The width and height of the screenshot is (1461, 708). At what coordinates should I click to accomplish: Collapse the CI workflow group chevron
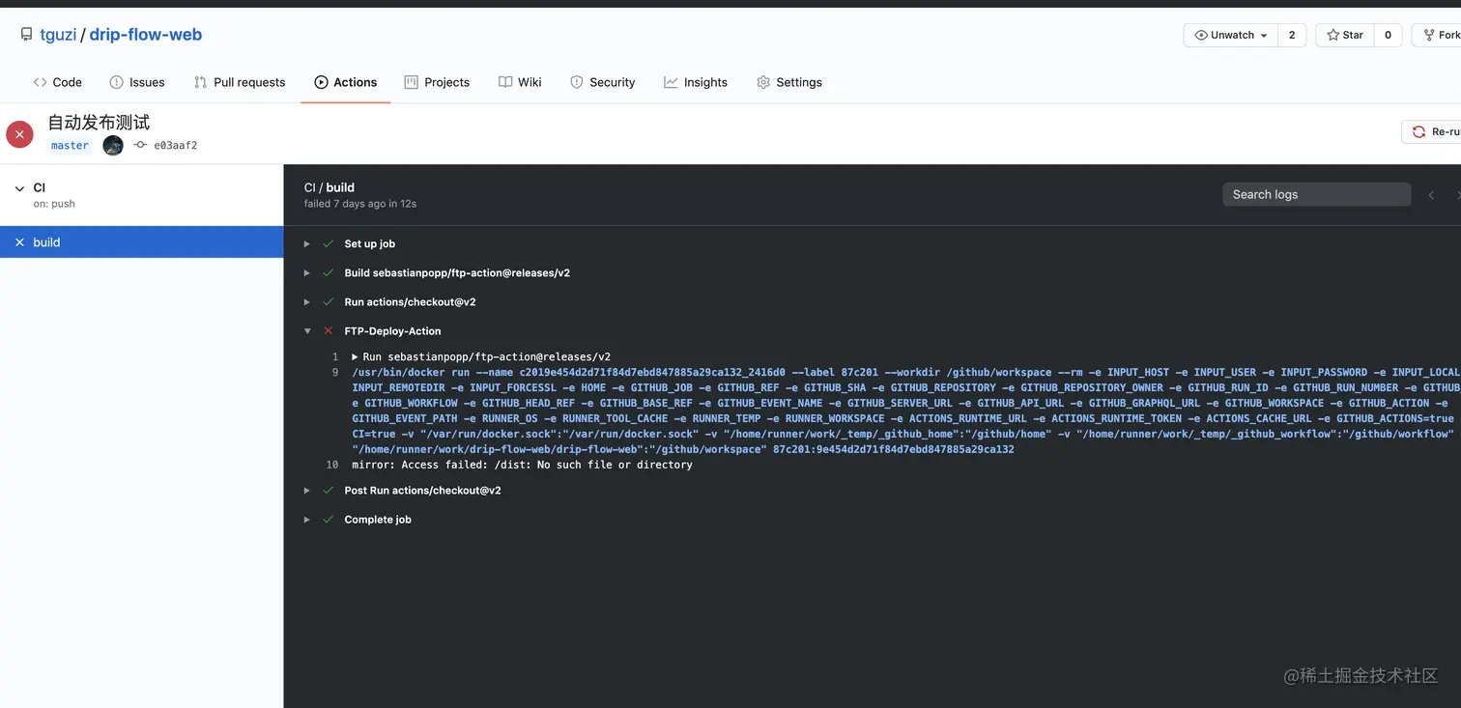click(19, 188)
